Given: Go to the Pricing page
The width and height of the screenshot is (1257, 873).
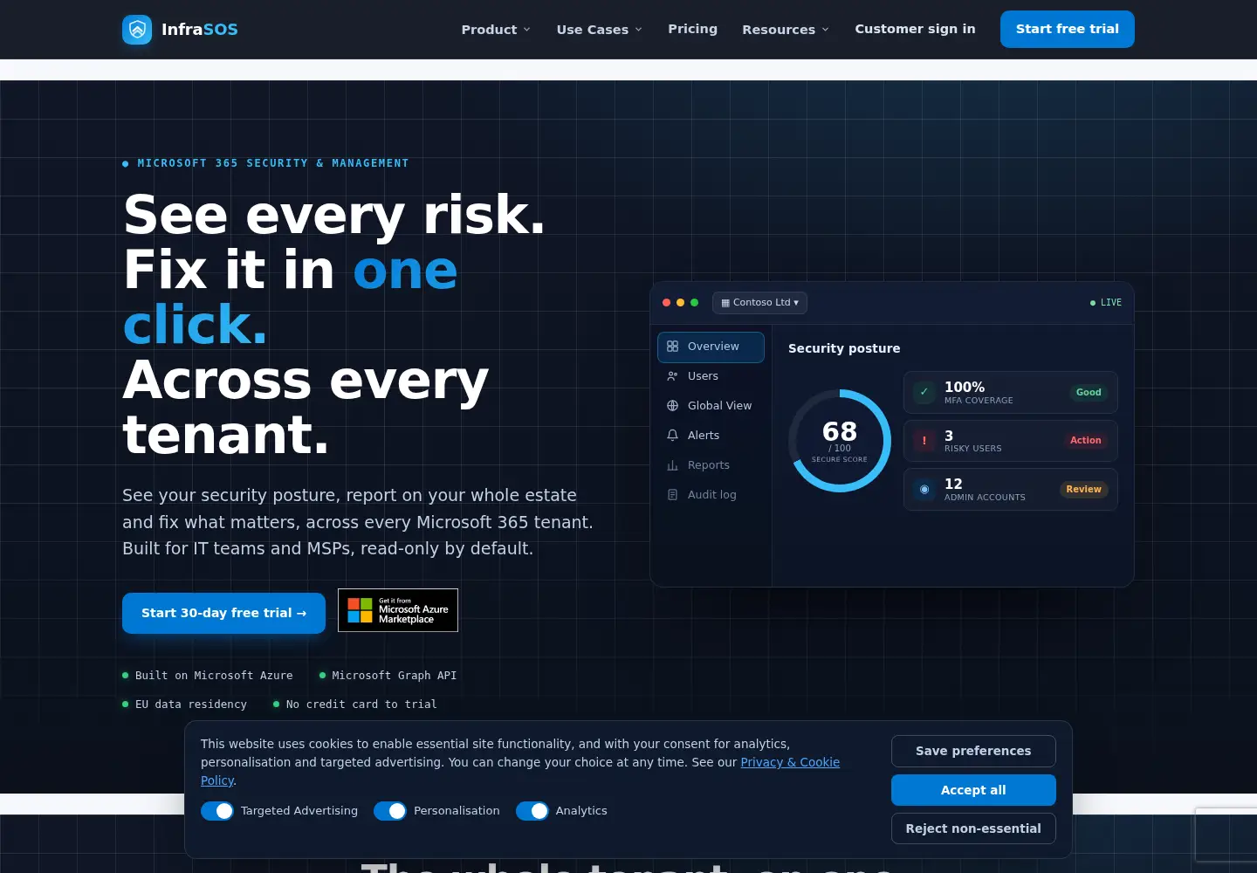Looking at the screenshot, I should point(692,29).
